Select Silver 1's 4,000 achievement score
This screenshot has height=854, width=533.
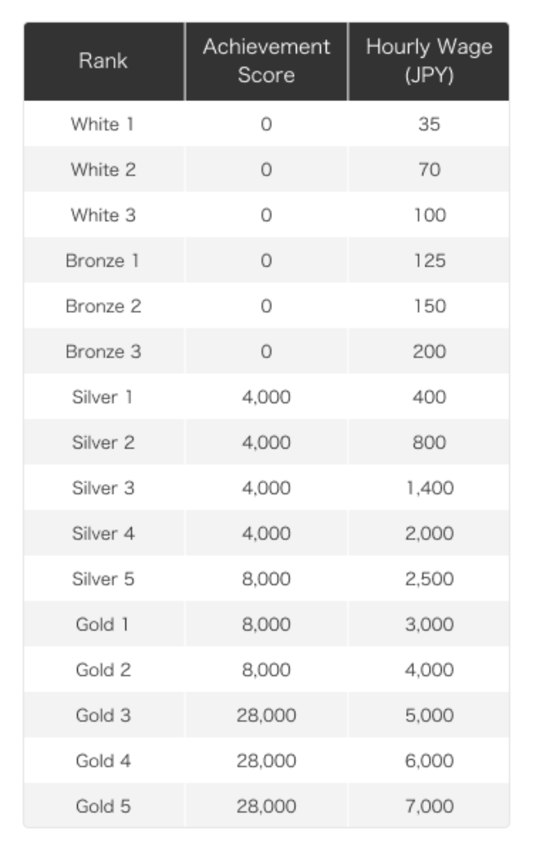[266, 397]
